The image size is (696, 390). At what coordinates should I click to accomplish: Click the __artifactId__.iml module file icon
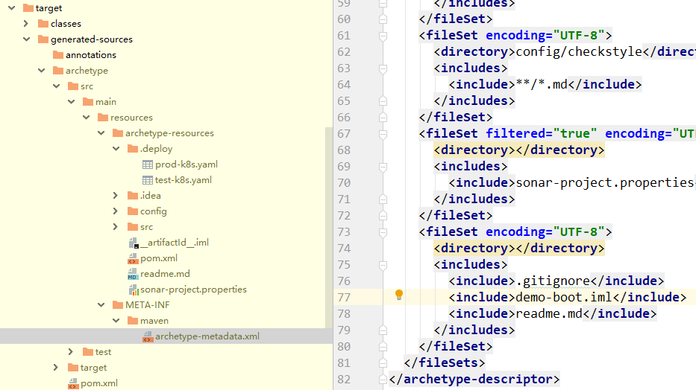point(134,243)
